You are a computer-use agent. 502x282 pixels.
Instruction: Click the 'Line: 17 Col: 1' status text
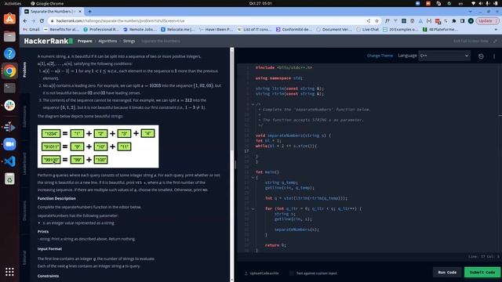[483, 256]
